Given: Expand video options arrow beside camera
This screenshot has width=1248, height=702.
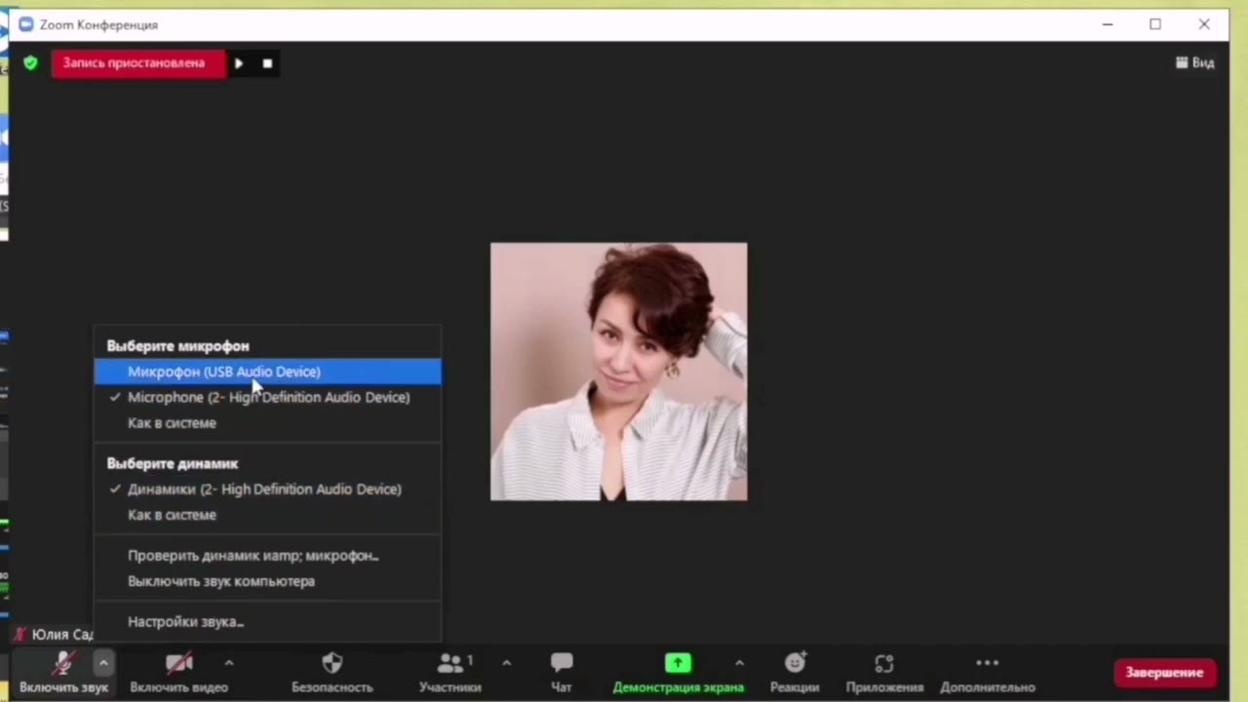Looking at the screenshot, I should [x=228, y=663].
